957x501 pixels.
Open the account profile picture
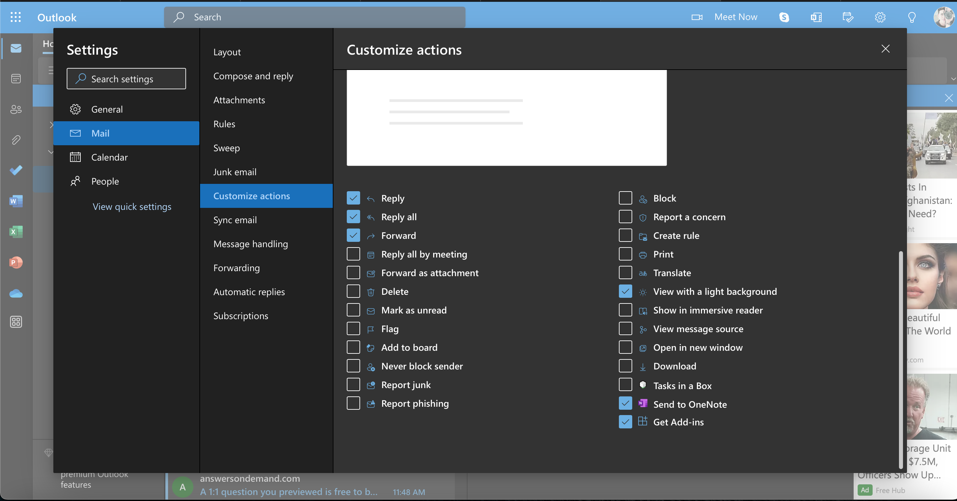coord(944,17)
